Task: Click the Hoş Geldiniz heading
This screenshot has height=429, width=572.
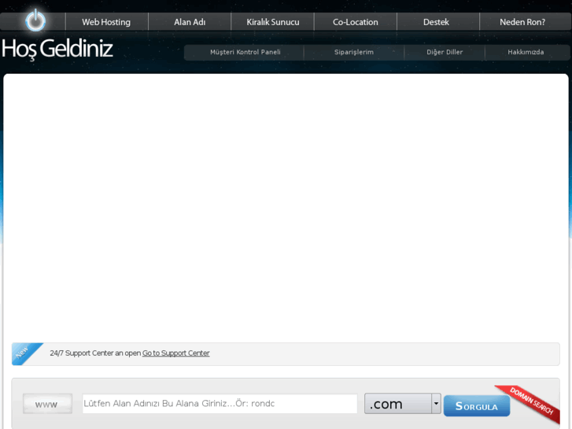Action: [x=57, y=50]
